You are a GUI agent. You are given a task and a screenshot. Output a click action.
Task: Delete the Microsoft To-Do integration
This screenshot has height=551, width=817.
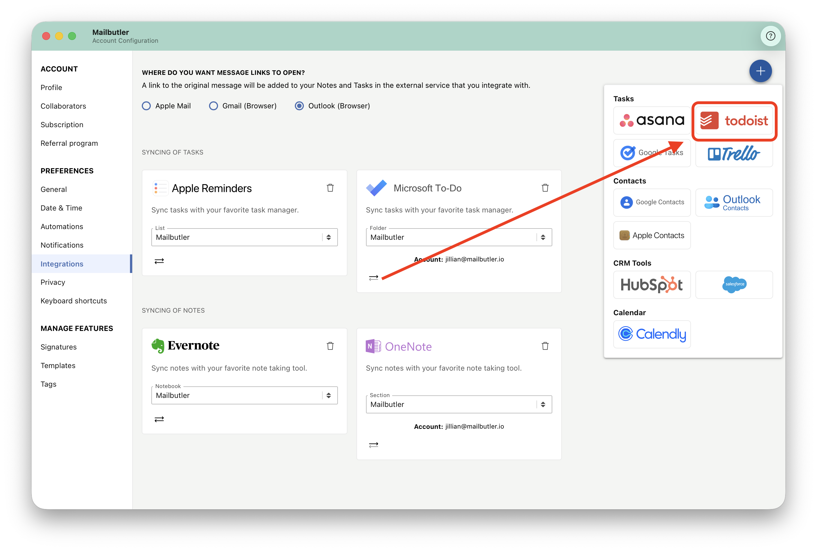click(x=545, y=188)
